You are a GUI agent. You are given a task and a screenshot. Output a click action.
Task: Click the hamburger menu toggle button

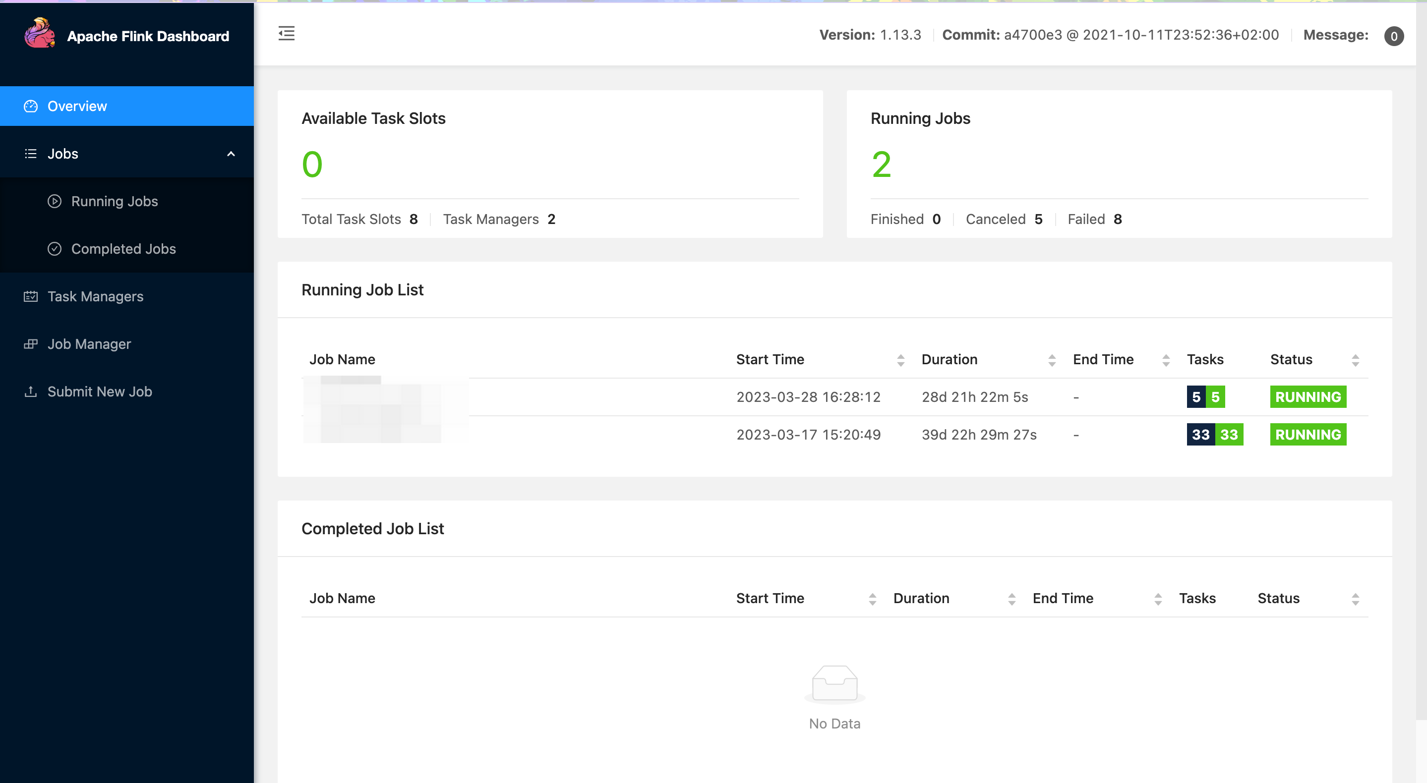287,34
